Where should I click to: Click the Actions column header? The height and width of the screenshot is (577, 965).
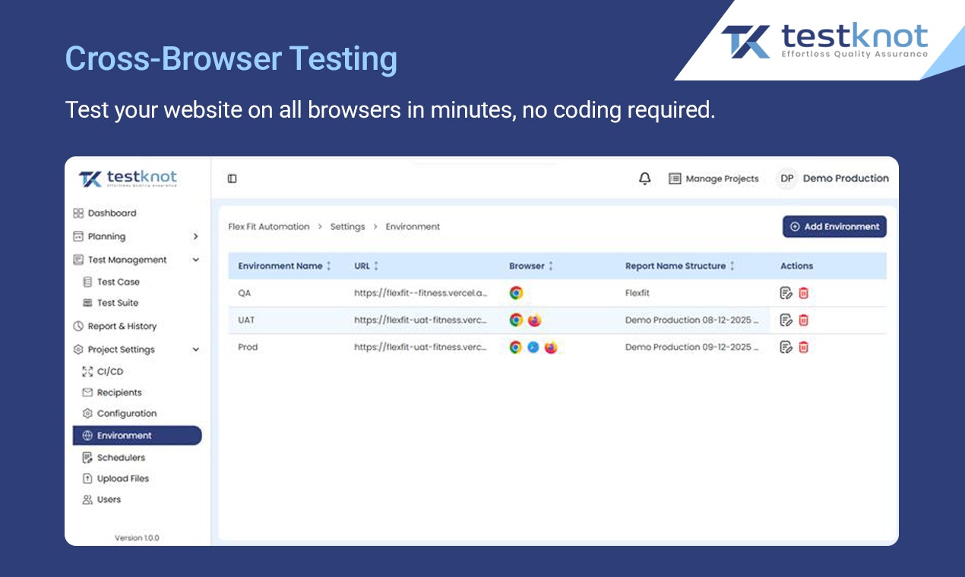click(796, 266)
